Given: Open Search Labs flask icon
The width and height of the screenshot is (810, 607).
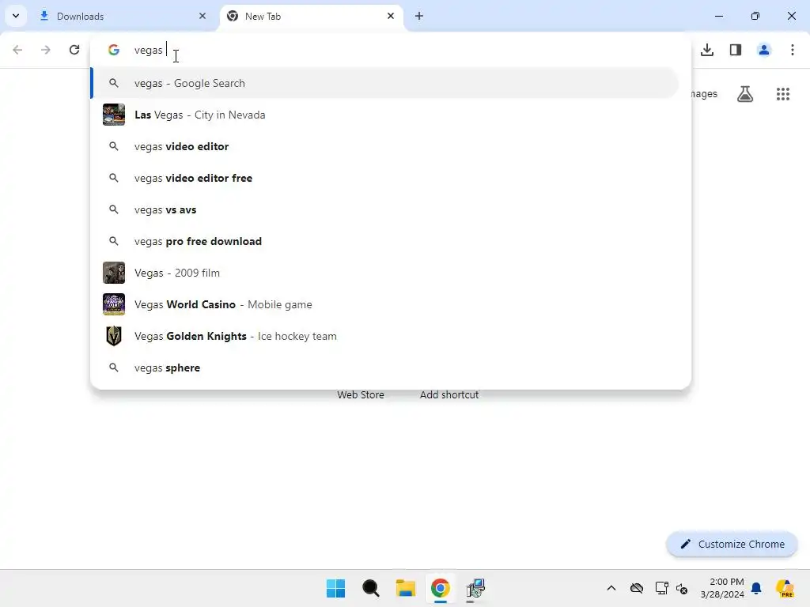Looking at the screenshot, I should [x=745, y=94].
